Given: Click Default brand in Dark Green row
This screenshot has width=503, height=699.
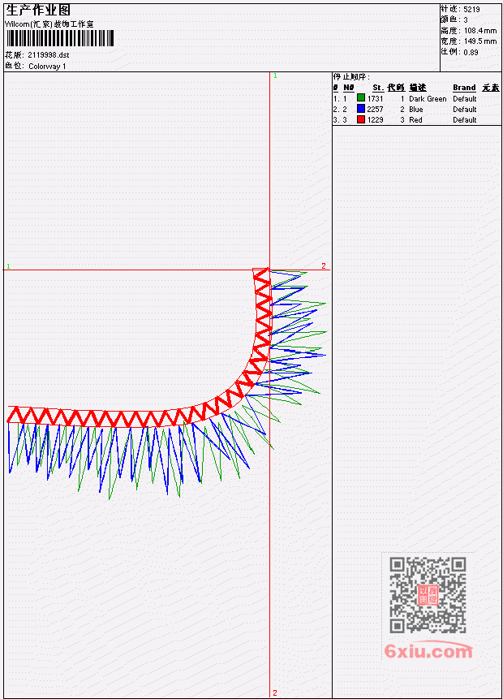Looking at the screenshot, I should click(465, 98).
